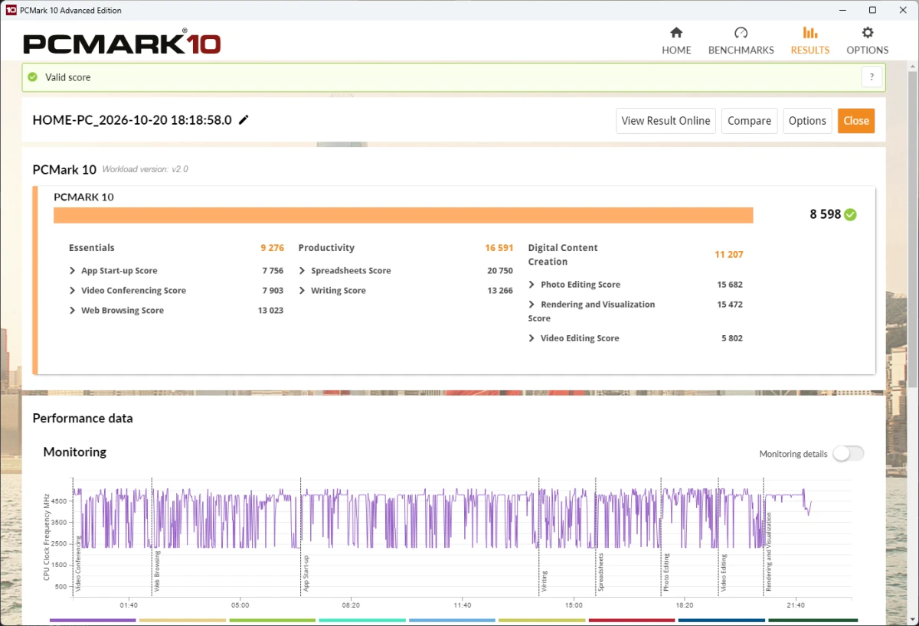919x626 pixels.
Task: Open the result's Options button beside Compare
Action: click(807, 121)
